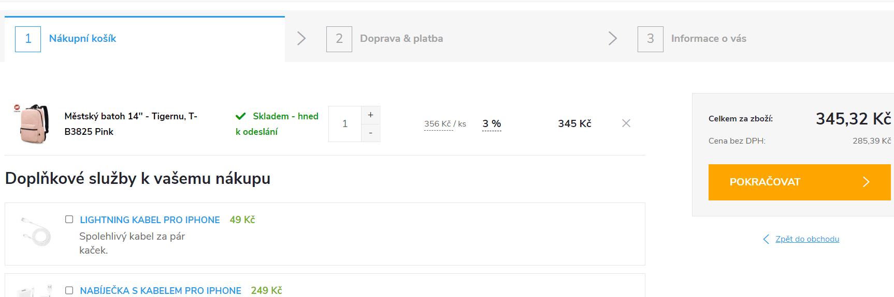Viewport: 894px width, 297px height.
Task: Click the back arrow next to Zpět do obchodu
Action: coord(766,239)
